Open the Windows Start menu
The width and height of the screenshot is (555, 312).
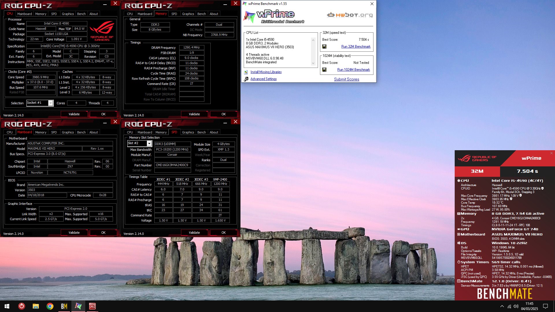(7, 306)
